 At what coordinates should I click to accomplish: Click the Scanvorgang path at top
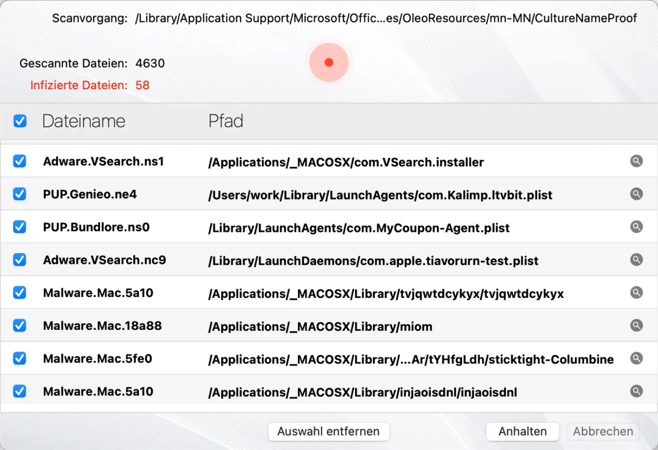tap(386, 18)
